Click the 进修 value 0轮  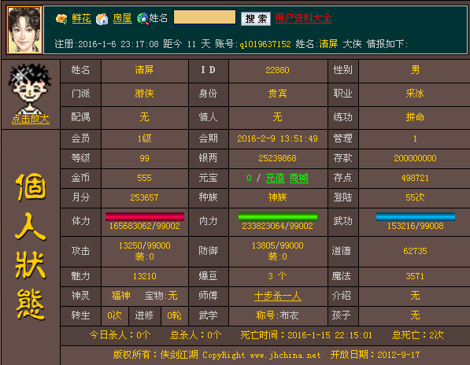[x=175, y=315]
